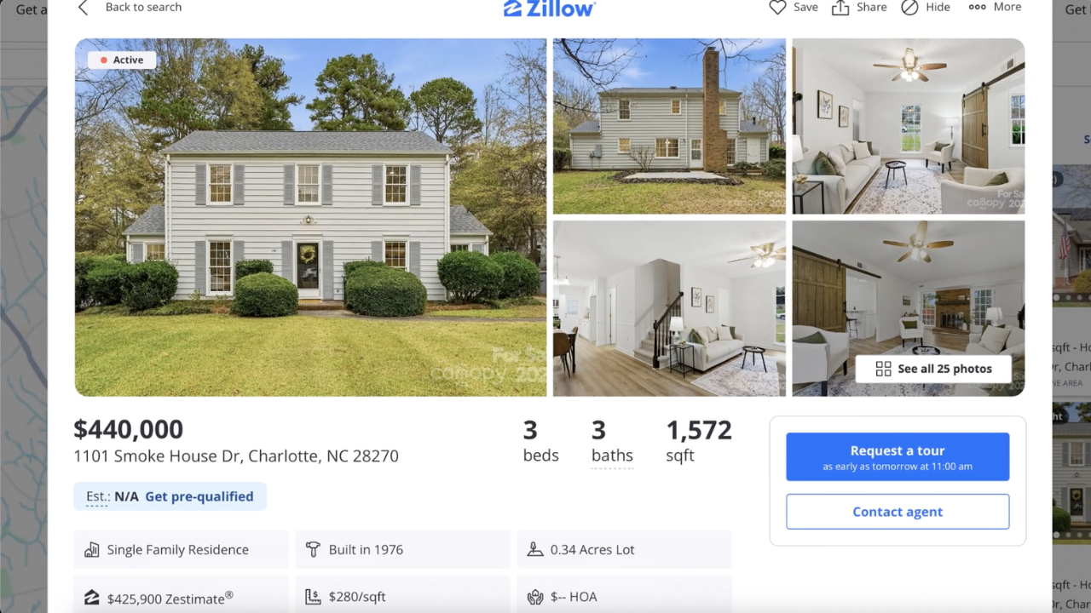Open the backyard chimney exterior photo
This screenshot has height=613, width=1091.
tap(669, 126)
